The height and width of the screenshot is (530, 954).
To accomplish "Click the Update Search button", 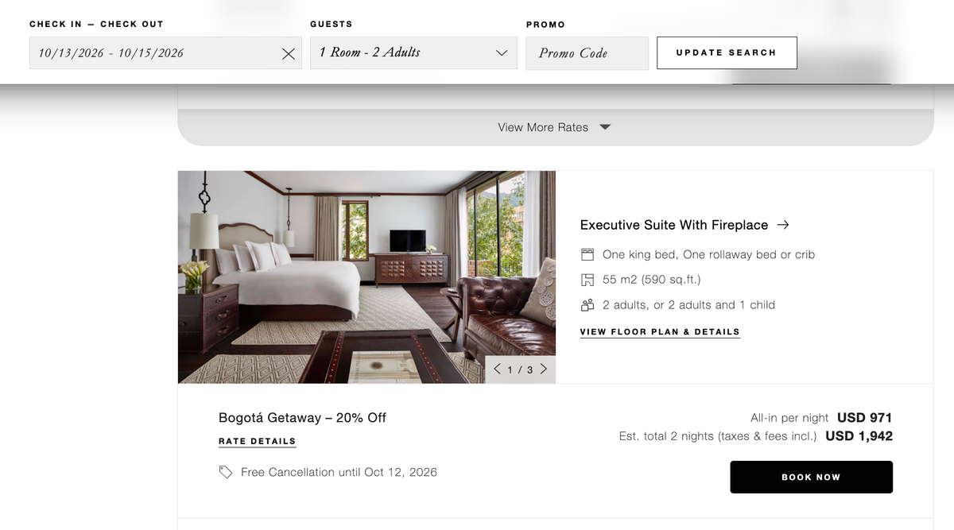I will [x=727, y=52].
